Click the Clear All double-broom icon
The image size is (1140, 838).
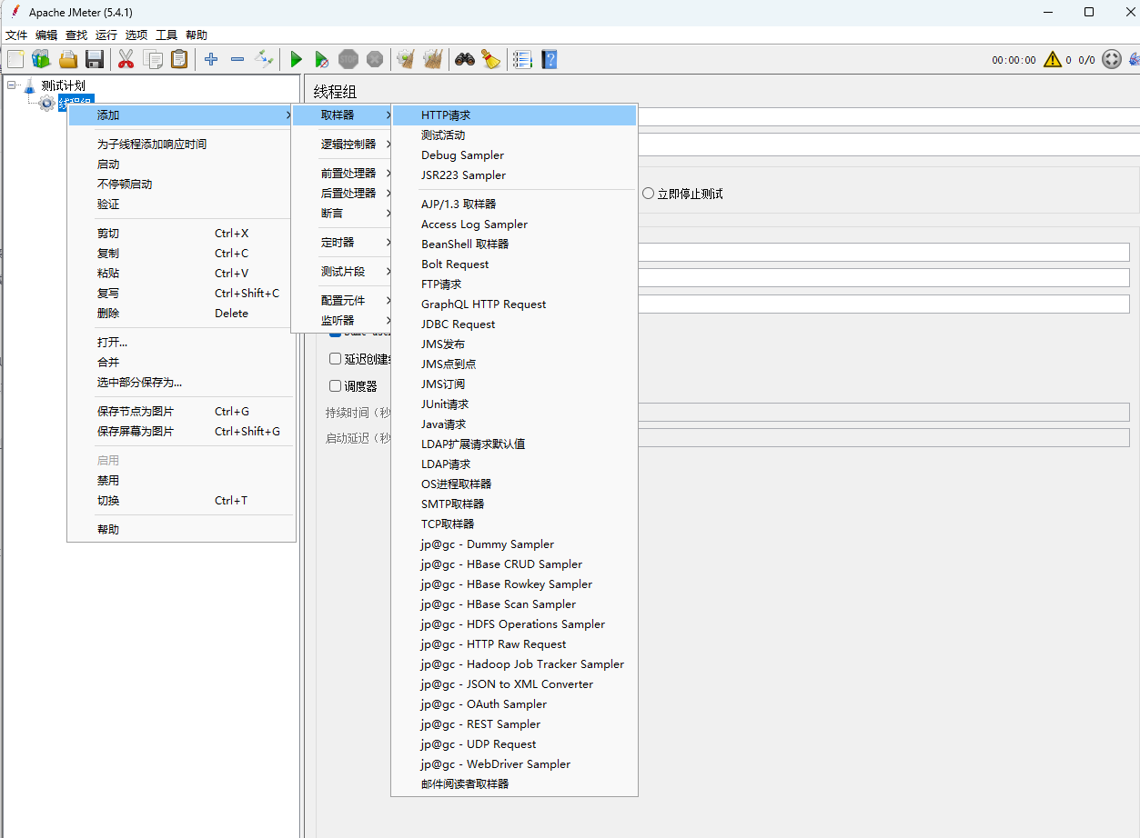433,59
